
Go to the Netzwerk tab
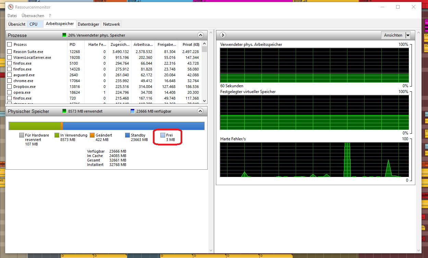111,24
